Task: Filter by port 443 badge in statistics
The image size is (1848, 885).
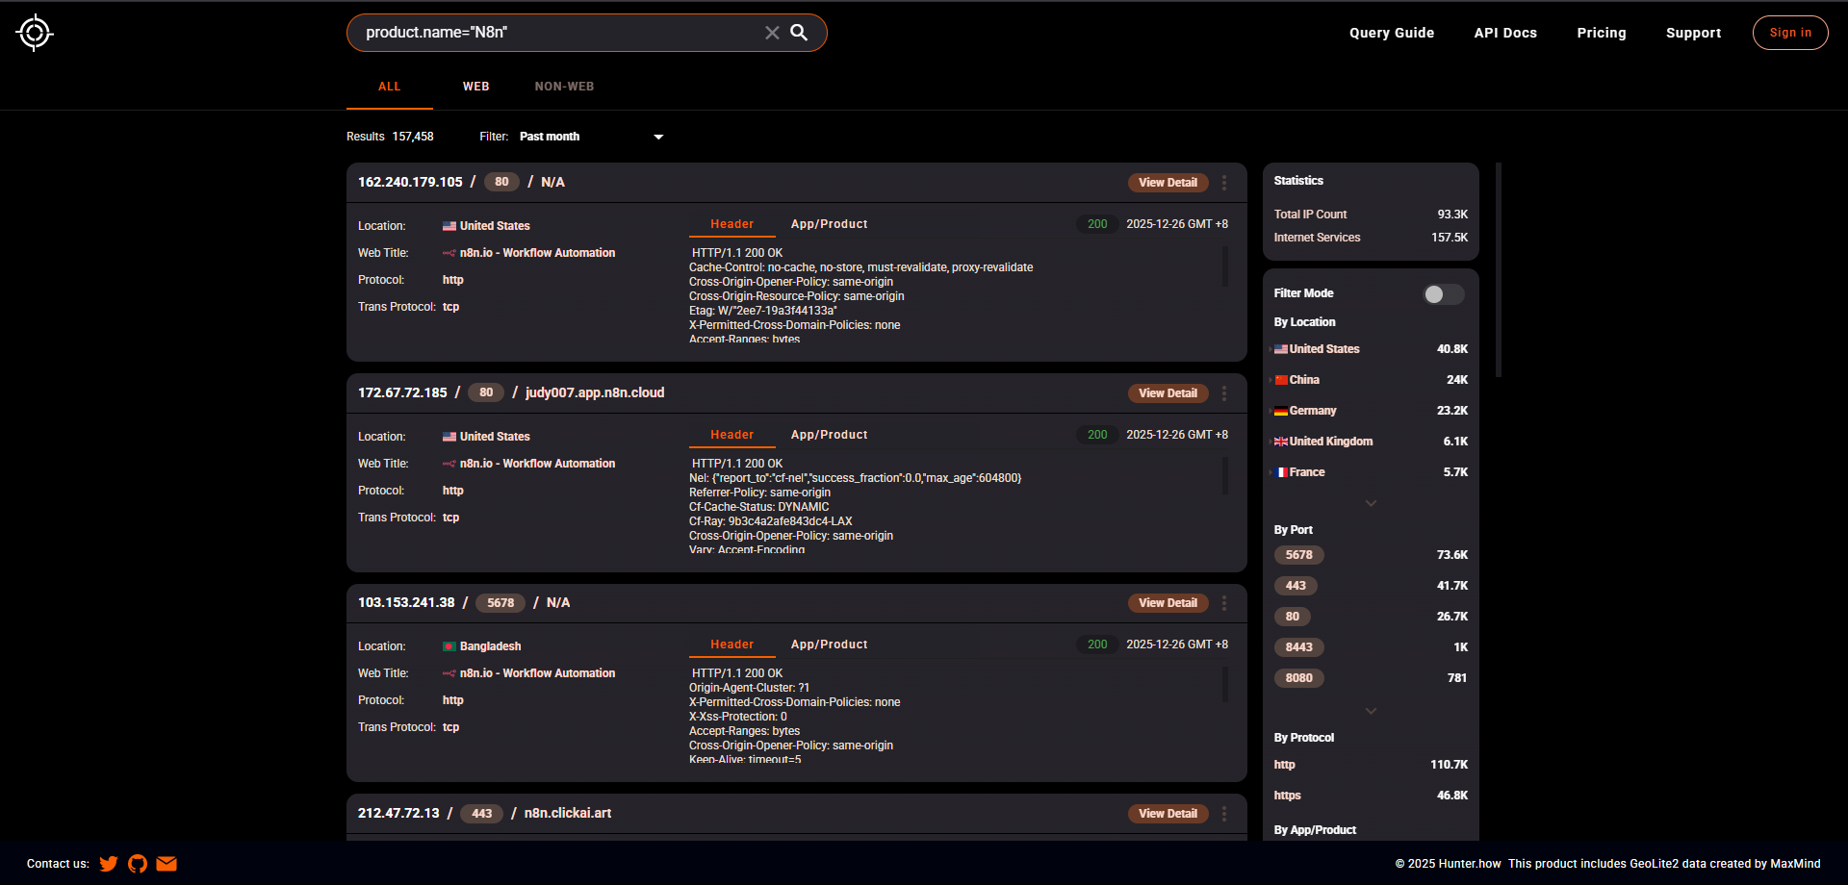Action: (1296, 586)
